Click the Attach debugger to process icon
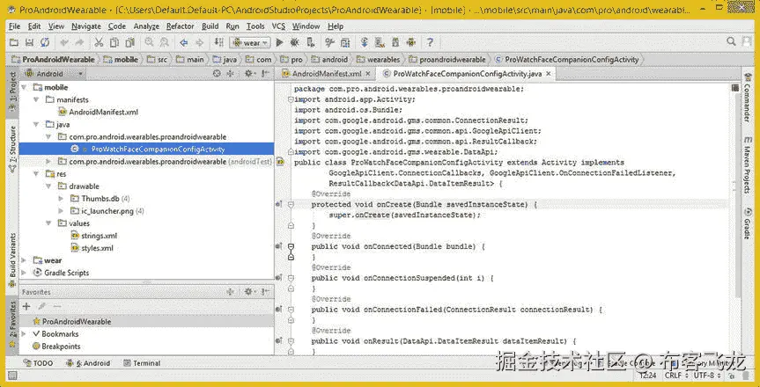760x387 pixels. (x=311, y=42)
